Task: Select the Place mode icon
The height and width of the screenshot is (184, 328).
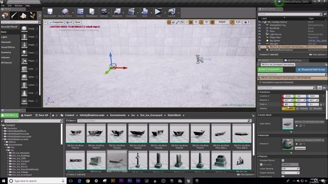Action: pos(5,15)
